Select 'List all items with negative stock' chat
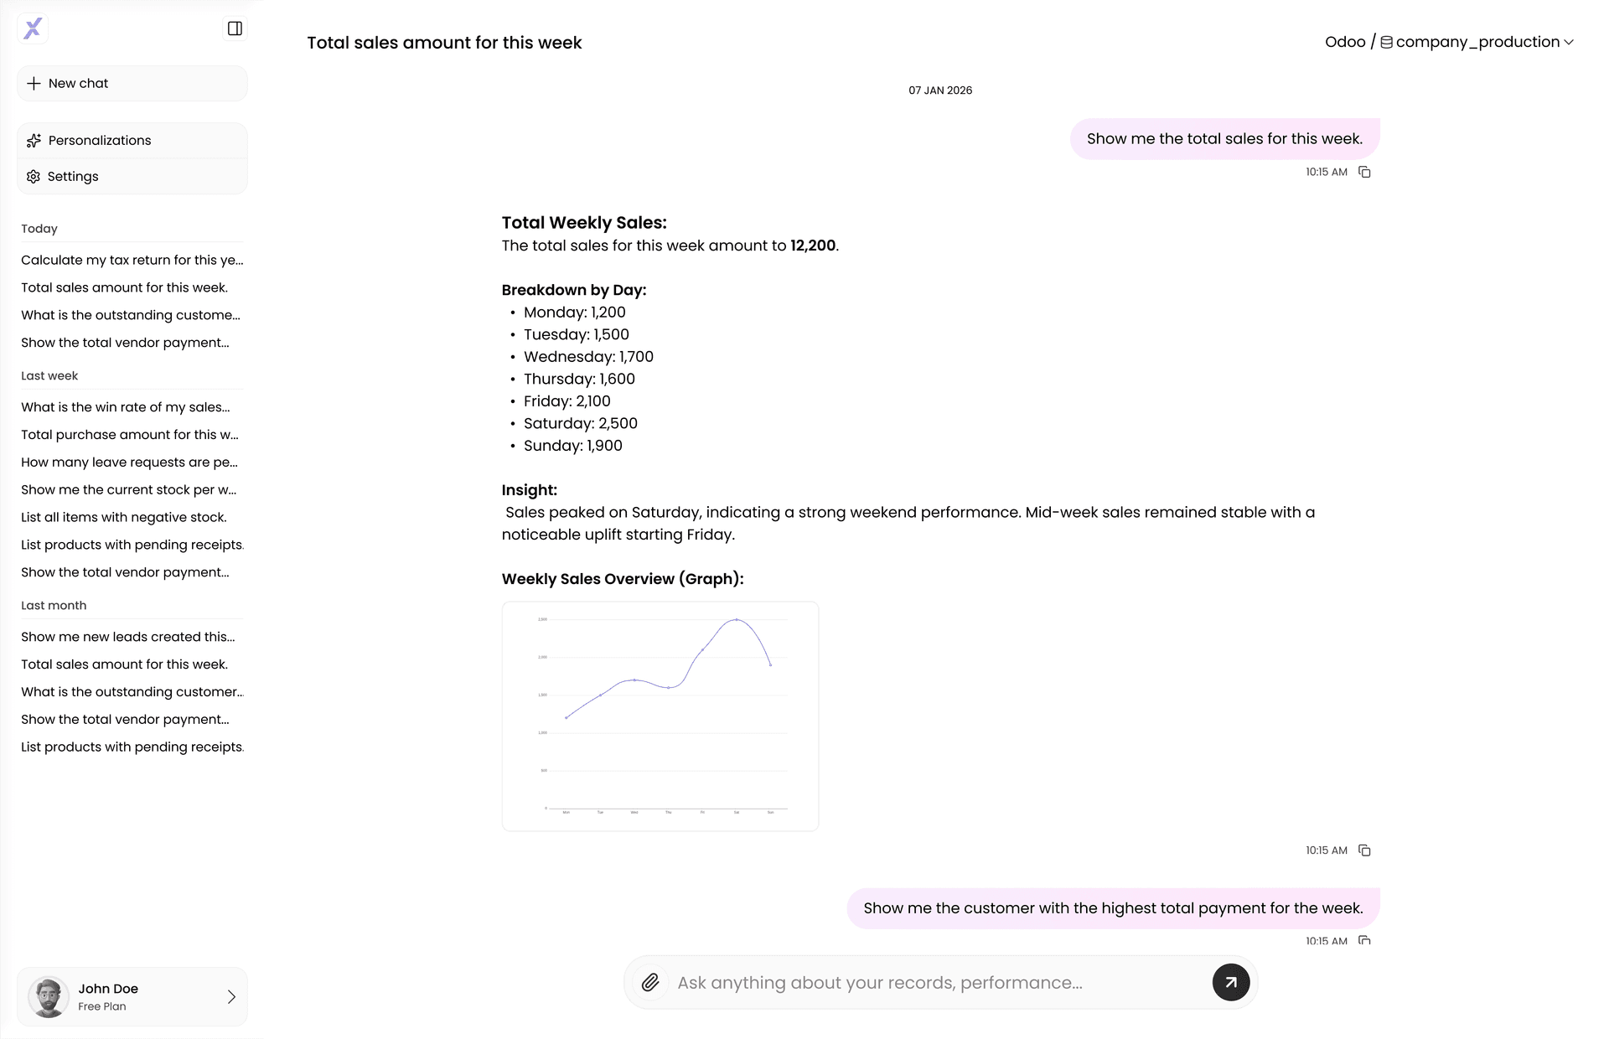Screen dimensions: 1609x1039 tap(124, 518)
